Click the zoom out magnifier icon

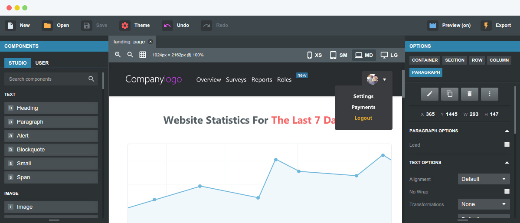(131, 55)
